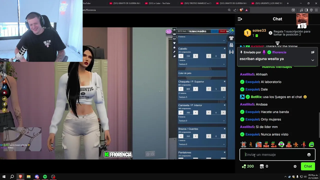Switch to the URGENTE LOS NMZ tab
This screenshot has height=180, width=320.
(267, 3)
